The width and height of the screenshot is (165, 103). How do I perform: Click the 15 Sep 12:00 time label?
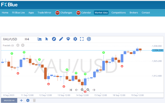[101, 95]
